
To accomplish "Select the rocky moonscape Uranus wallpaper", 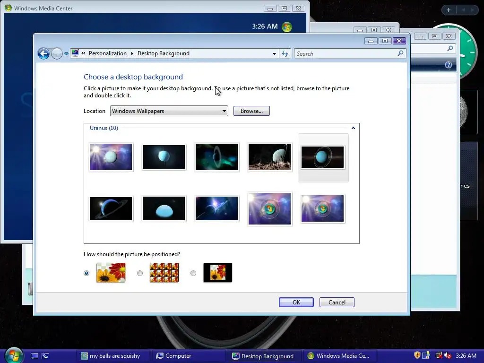I will tap(269, 157).
